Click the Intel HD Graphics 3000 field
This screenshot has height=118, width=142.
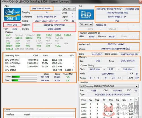pos(117,13)
